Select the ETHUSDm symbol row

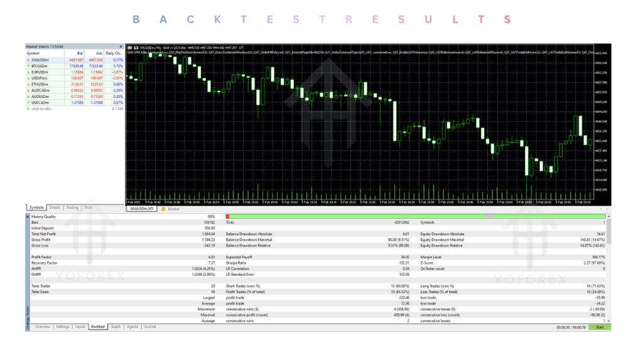(75, 85)
